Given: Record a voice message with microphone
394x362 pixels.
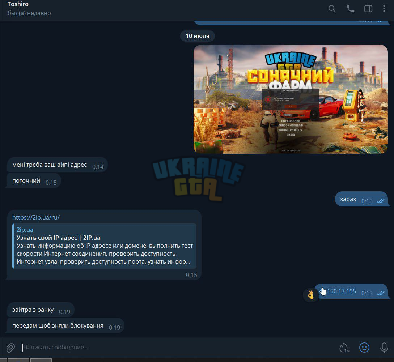Looking at the screenshot, I should pos(384,348).
